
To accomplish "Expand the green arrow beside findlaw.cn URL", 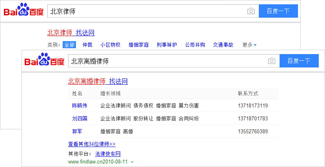I will coord(132,162).
